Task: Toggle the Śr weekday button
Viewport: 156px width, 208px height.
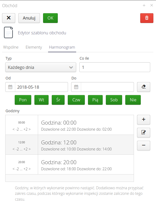Action: pyautogui.click(x=58, y=100)
